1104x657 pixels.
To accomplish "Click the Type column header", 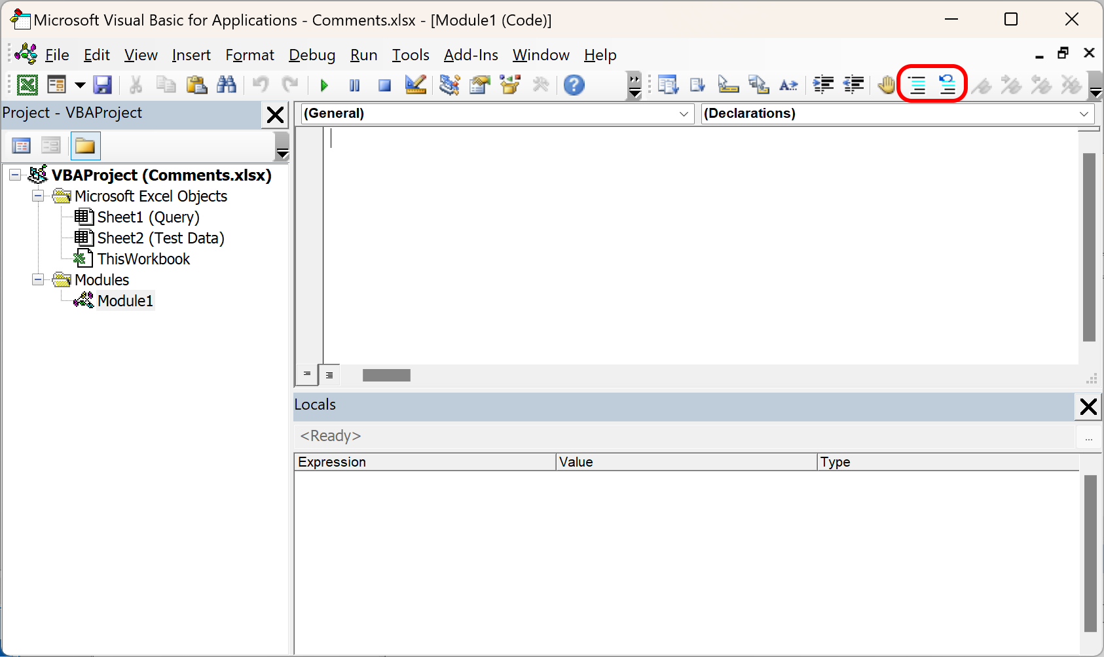I will tap(948, 462).
